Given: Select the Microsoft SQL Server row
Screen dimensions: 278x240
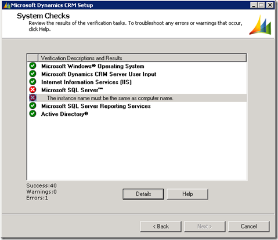Looking at the screenshot, I should click(137, 90).
